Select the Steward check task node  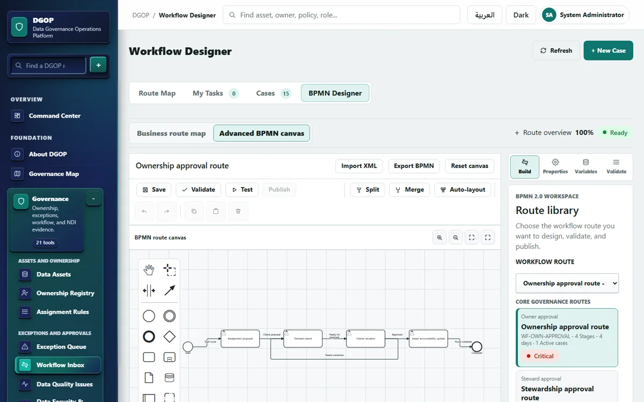click(x=303, y=338)
